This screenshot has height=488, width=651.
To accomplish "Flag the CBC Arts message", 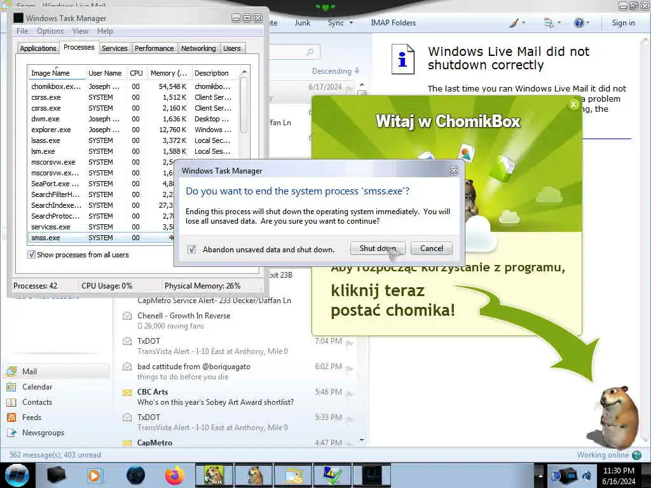I will (x=350, y=394).
